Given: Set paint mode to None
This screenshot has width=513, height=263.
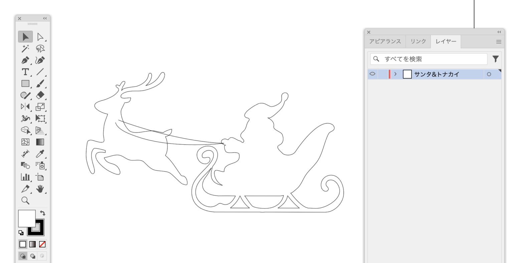Looking at the screenshot, I should pyautogui.click(x=42, y=244).
